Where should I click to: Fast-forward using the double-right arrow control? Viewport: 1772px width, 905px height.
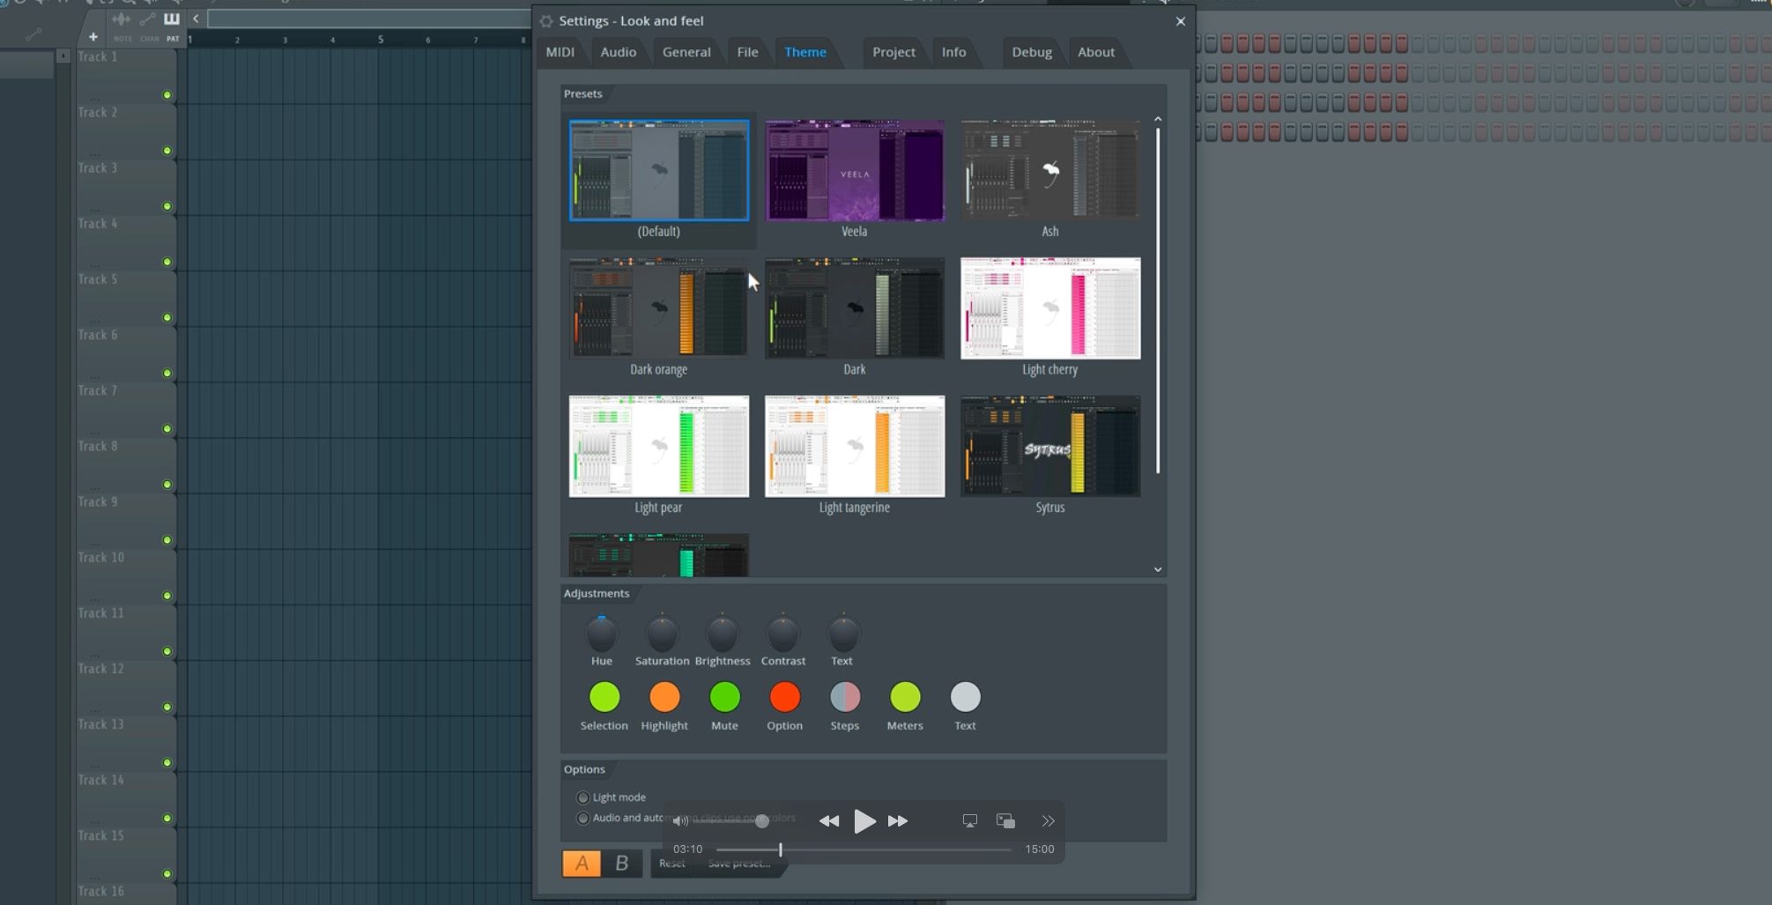(898, 821)
